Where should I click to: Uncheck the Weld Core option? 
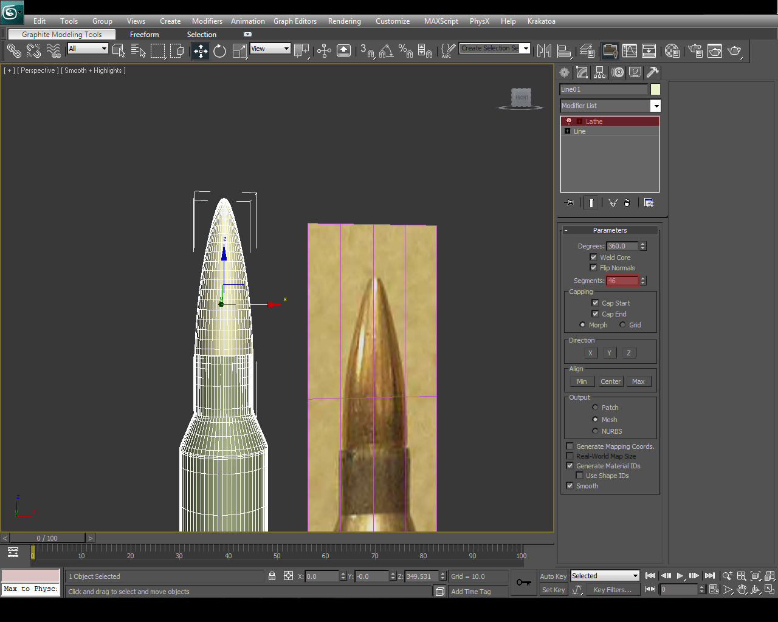coord(594,257)
